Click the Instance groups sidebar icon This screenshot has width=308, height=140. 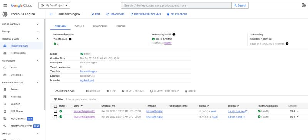tap(5, 46)
